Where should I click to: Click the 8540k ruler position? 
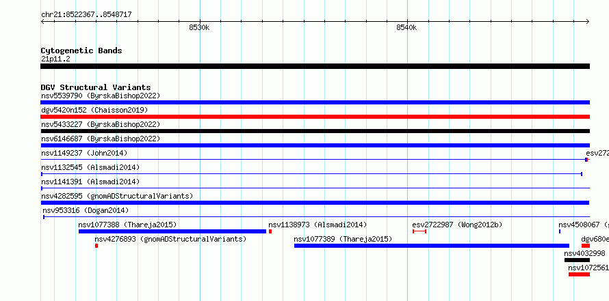click(x=406, y=27)
